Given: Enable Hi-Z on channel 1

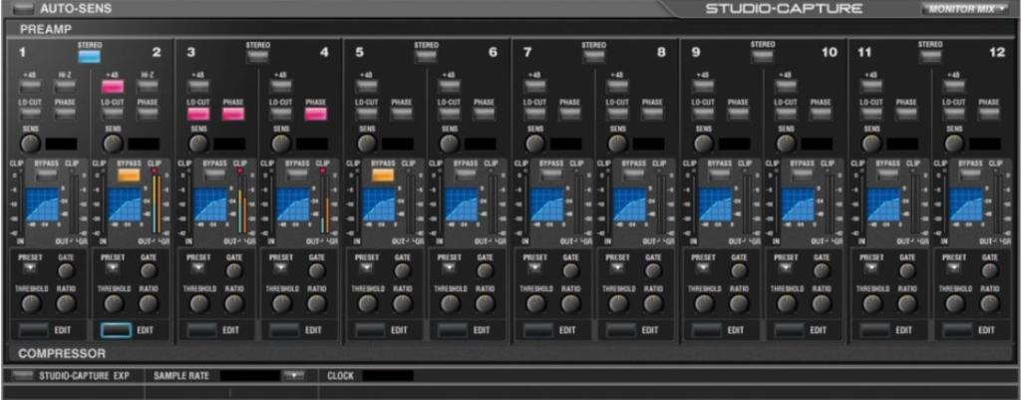Looking at the screenshot, I should coord(65,87).
